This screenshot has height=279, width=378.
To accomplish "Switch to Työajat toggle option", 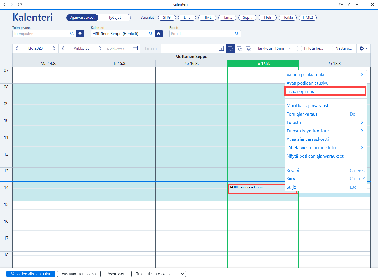I will 115,17.
